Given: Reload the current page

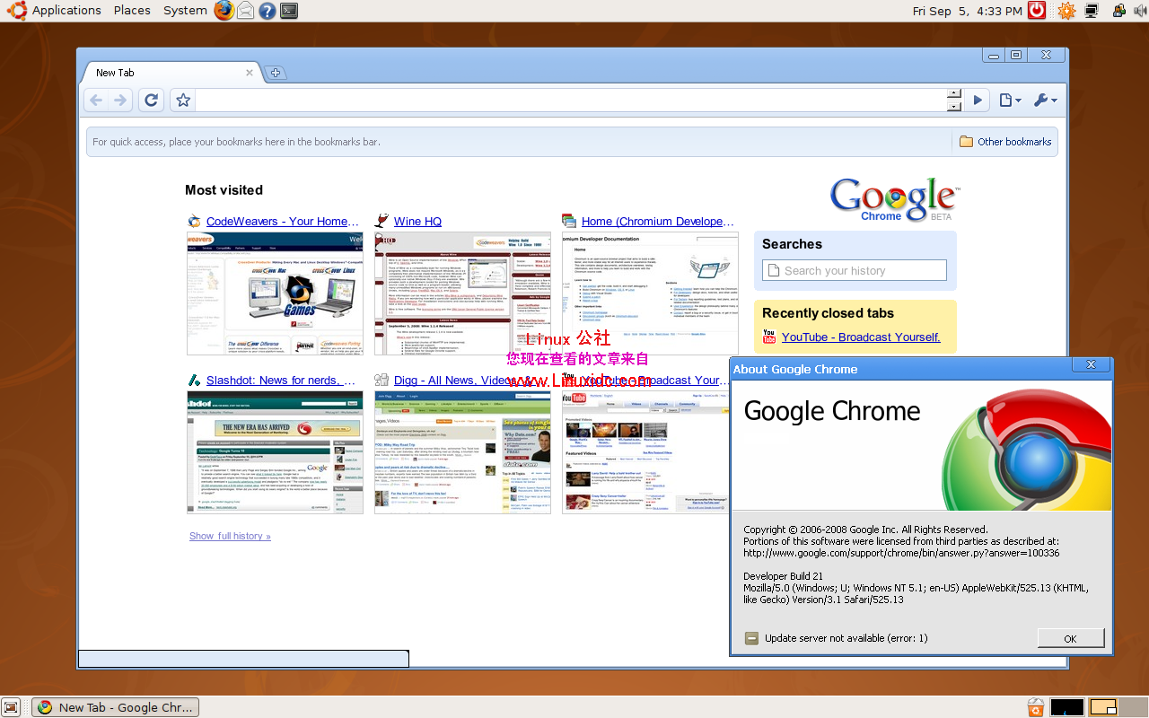Looking at the screenshot, I should click(x=151, y=100).
